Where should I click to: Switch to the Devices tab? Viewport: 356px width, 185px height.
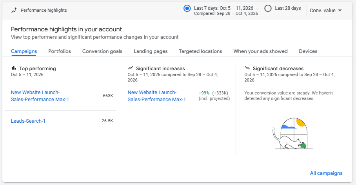(x=308, y=51)
